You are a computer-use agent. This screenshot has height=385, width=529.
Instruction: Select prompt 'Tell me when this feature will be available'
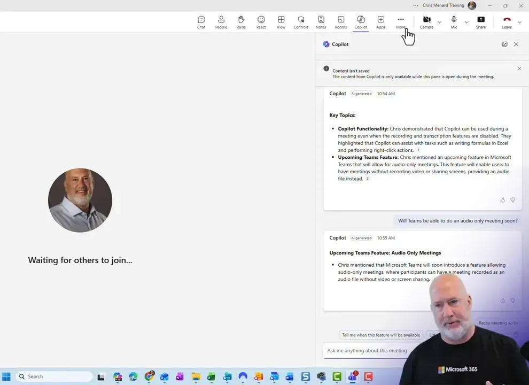[380, 335]
